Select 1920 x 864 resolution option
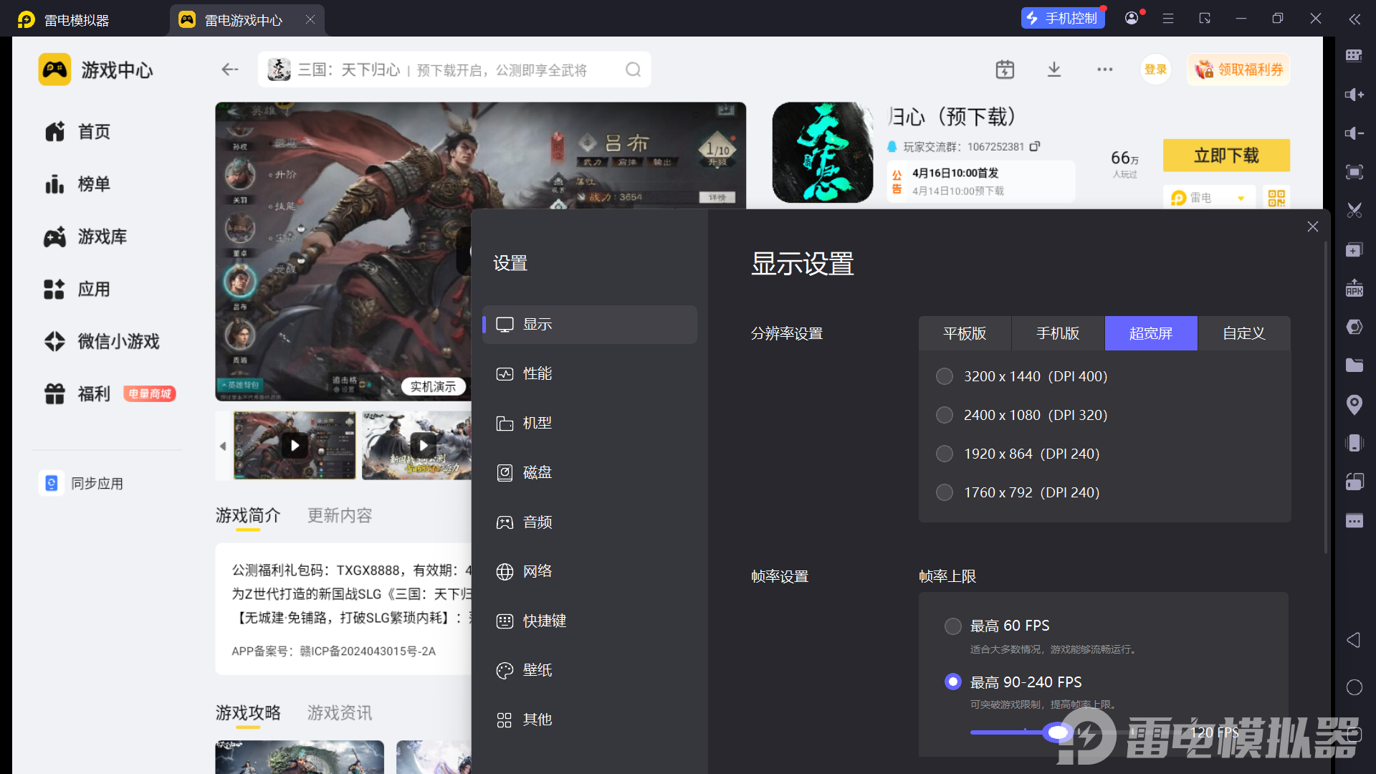Screen dimensions: 1376x774 pos(945,454)
